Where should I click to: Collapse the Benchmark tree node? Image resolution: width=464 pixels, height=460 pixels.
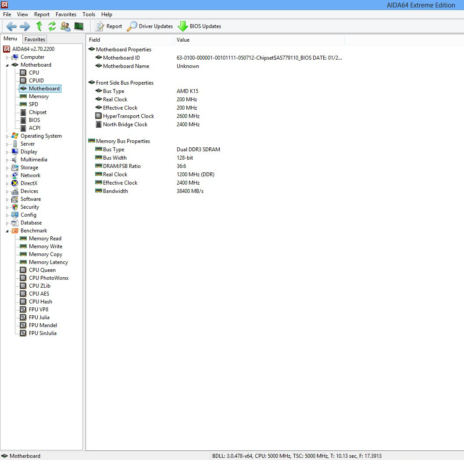click(7, 231)
